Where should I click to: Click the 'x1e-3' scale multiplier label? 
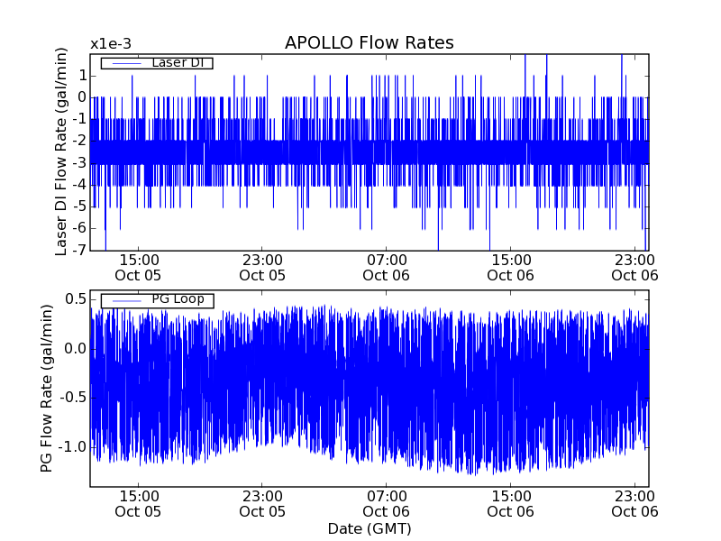click(x=111, y=44)
